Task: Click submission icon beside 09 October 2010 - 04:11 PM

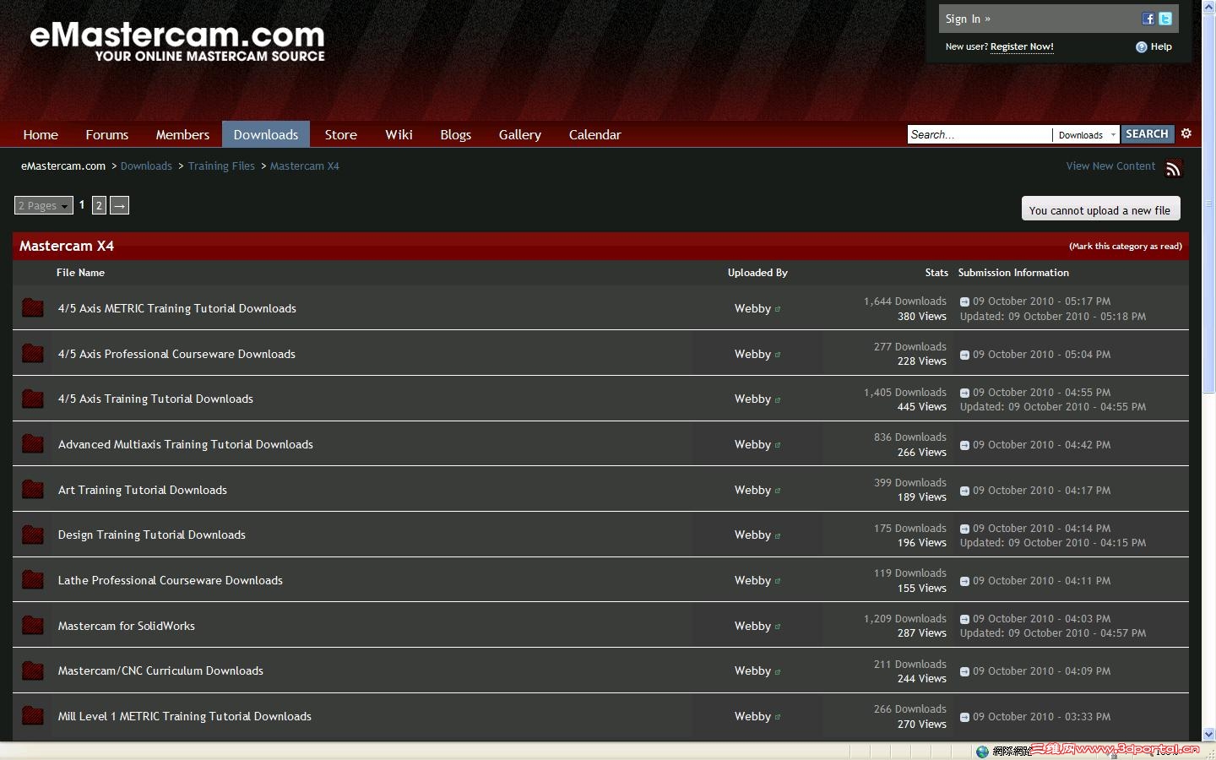Action: 964,581
